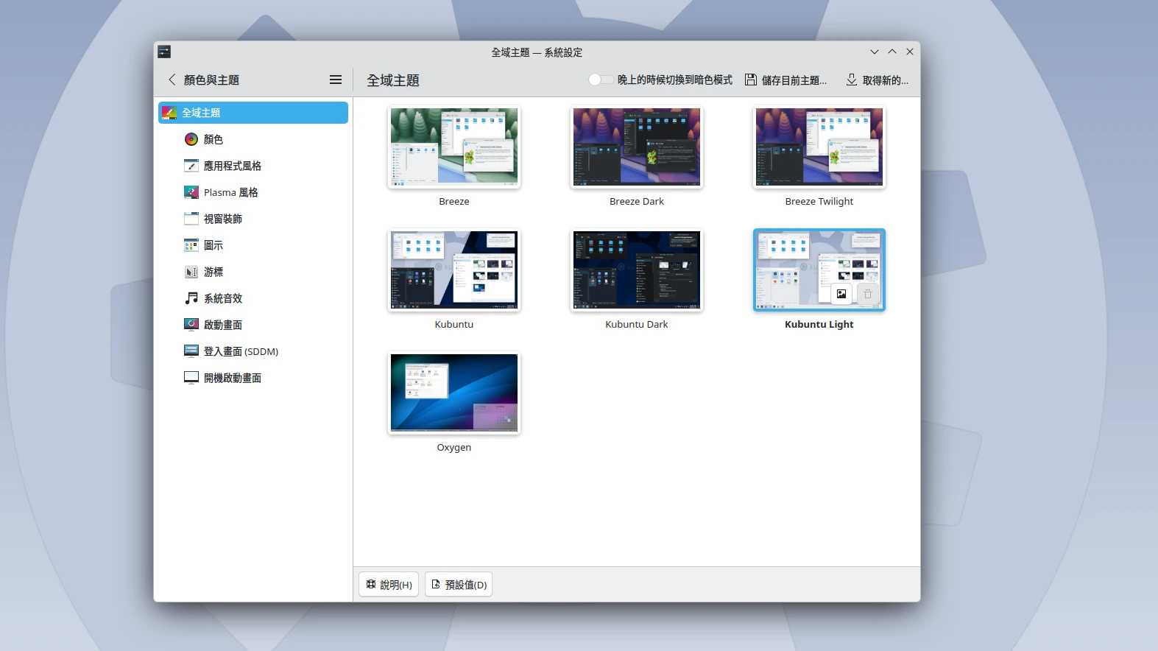The image size is (1158, 651).
Task: Open Boot Splash Screen (開機啟動畫面) entry
Action: (x=232, y=378)
